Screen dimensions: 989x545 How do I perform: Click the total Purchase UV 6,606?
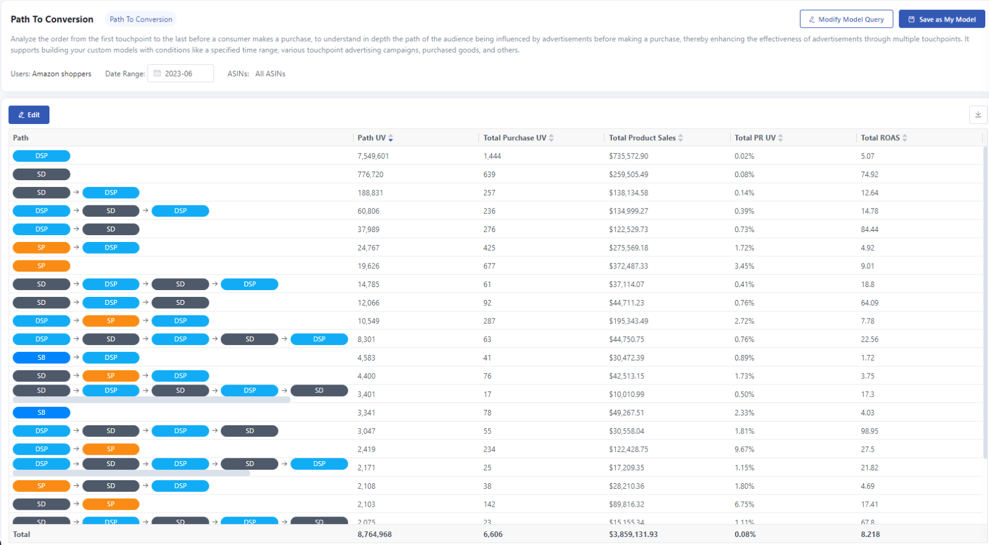coord(493,535)
